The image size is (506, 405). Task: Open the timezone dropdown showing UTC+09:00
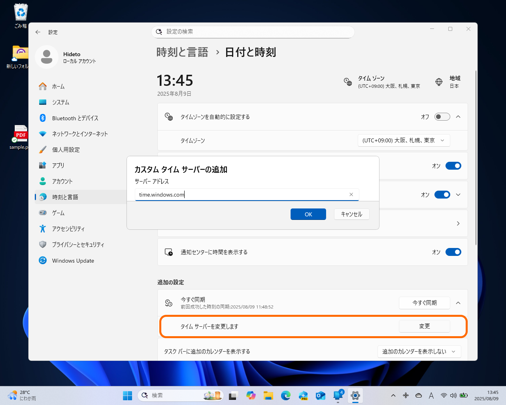404,140
